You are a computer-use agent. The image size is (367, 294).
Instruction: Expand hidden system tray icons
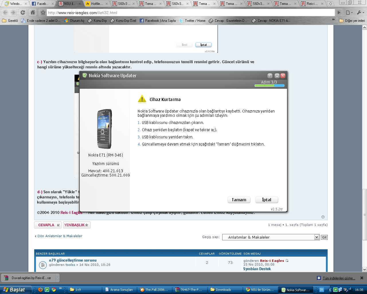coord(330,290)
